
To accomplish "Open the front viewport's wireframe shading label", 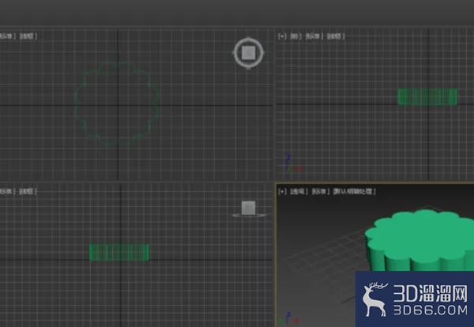I will pyautogui.click(x=336, y=36).
